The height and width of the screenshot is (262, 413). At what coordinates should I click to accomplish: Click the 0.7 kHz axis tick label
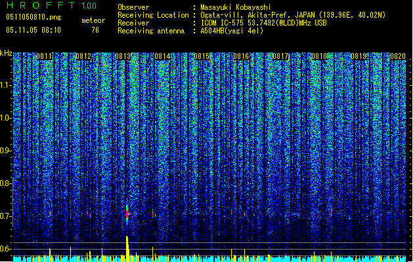6,216
